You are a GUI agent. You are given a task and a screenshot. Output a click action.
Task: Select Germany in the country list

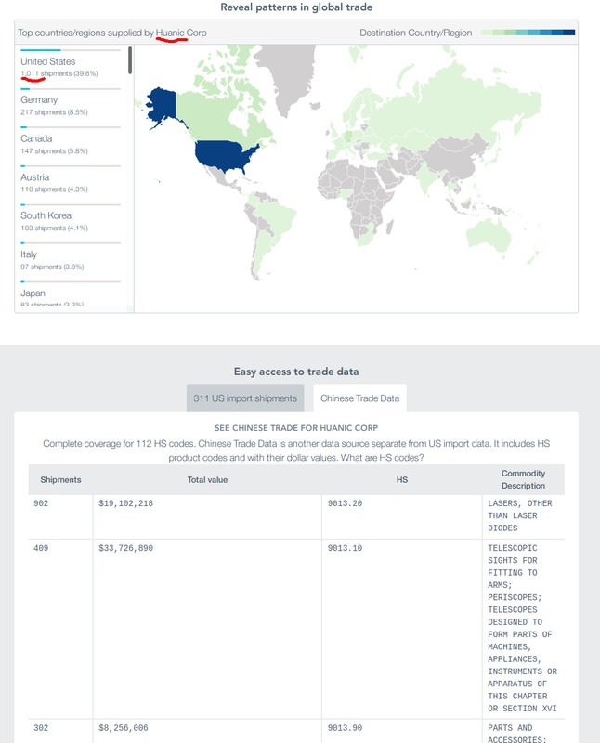click(39, 100)
